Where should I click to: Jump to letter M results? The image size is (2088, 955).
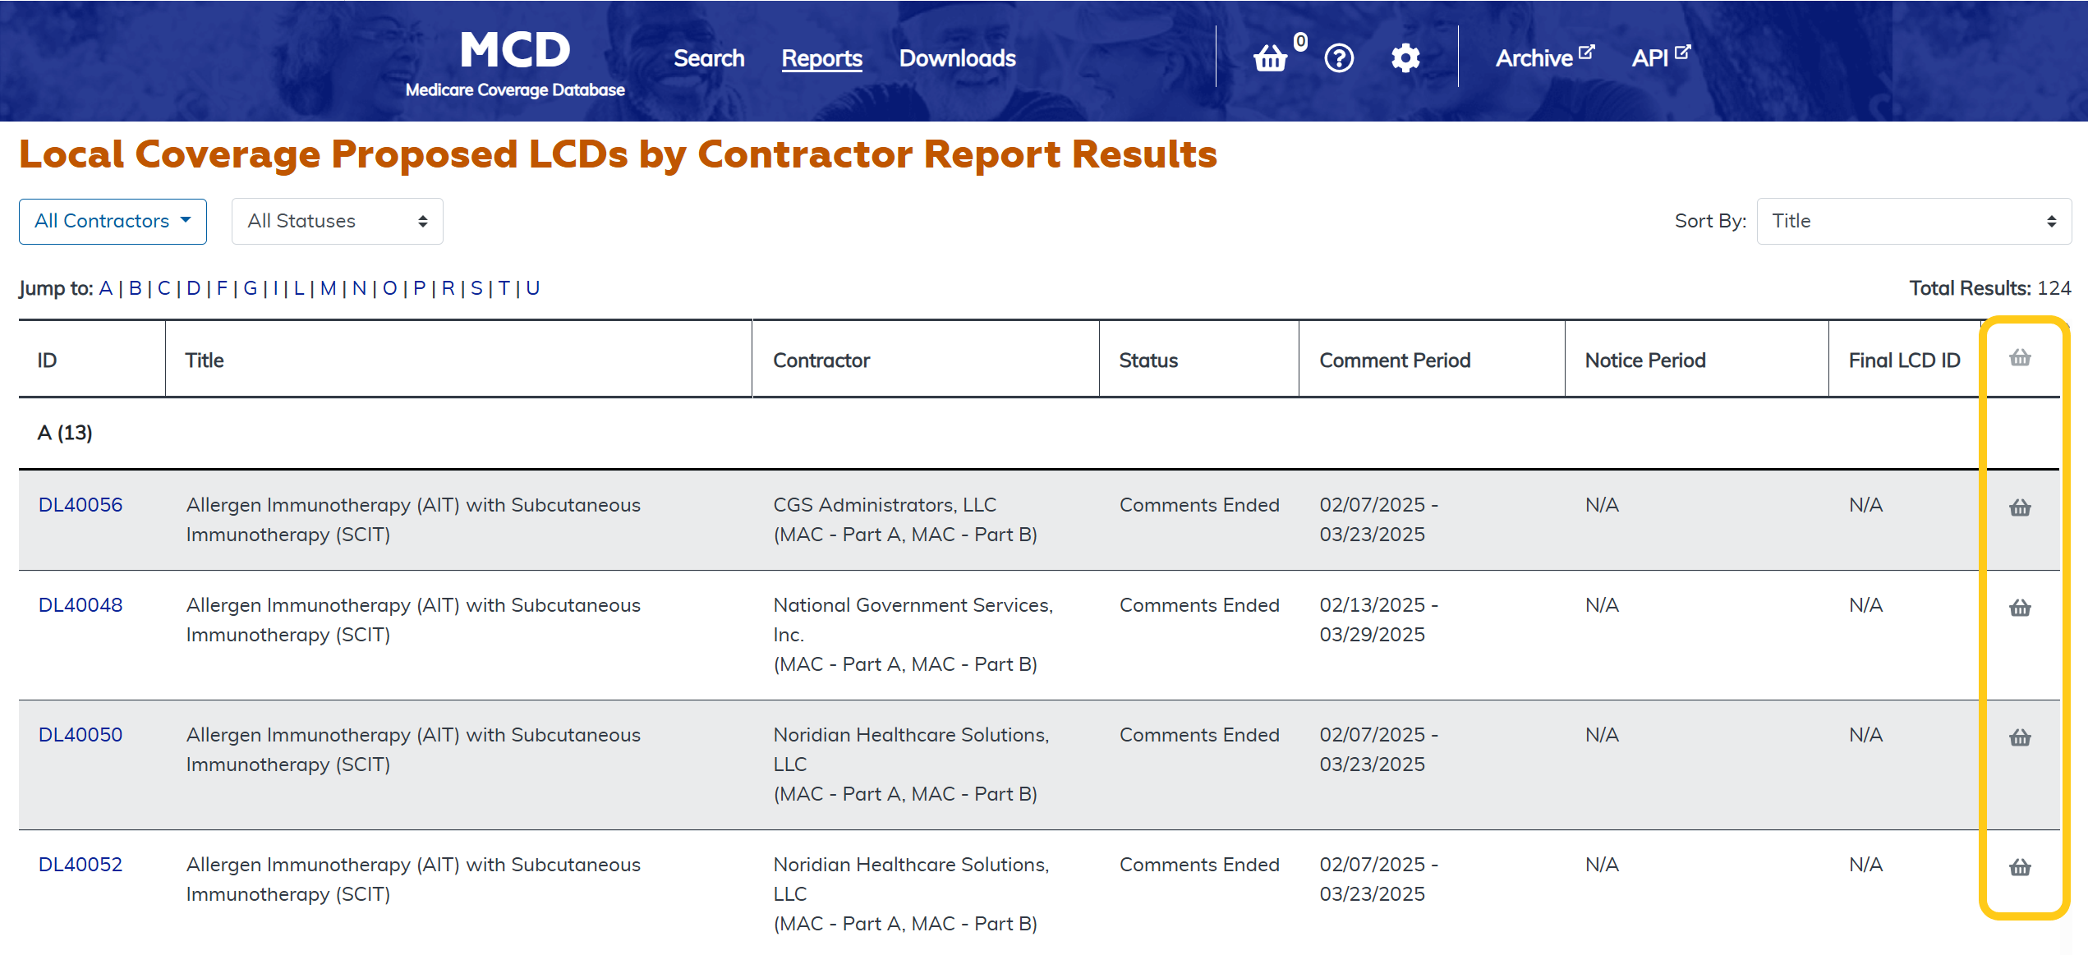pos(328,288)
